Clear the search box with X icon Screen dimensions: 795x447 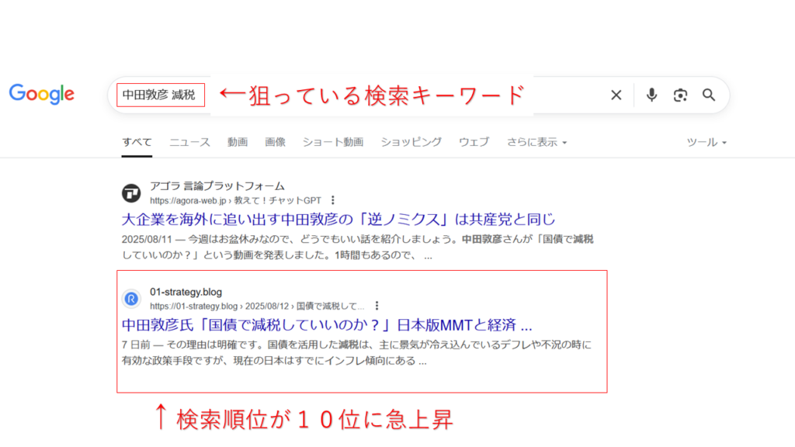pyautogui.click(x=616, y=95)
